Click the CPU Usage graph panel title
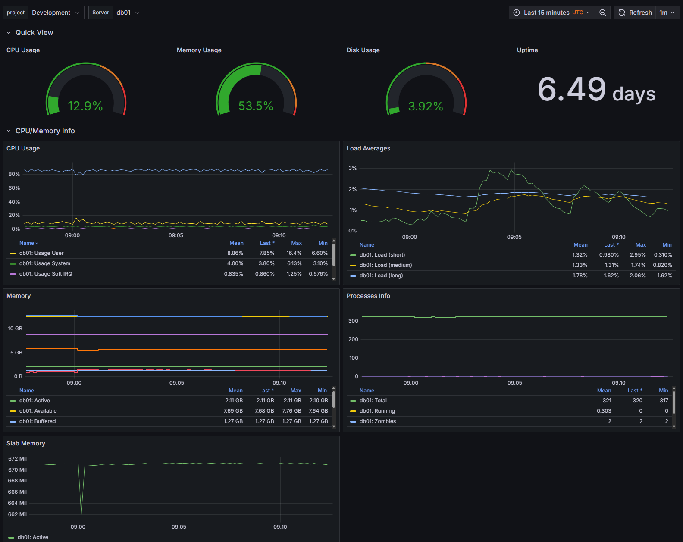This screenshot has height=542, width=683. pyautogui.click(x=23, y=148)
